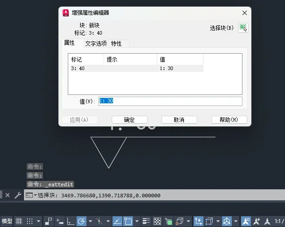Screen dimensions: 285x227
Task: Toggle Dynamic UCS in status bar
Action: [198, 221]
